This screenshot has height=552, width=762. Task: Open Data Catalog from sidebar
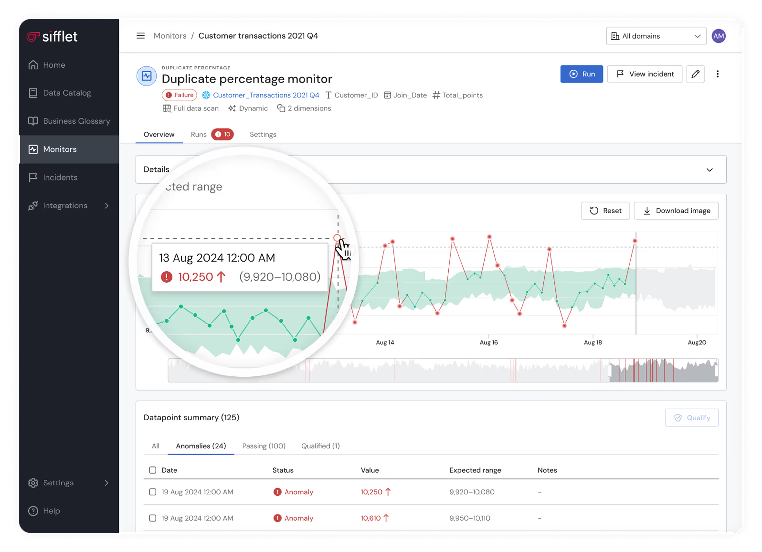(x=67, y=93)
